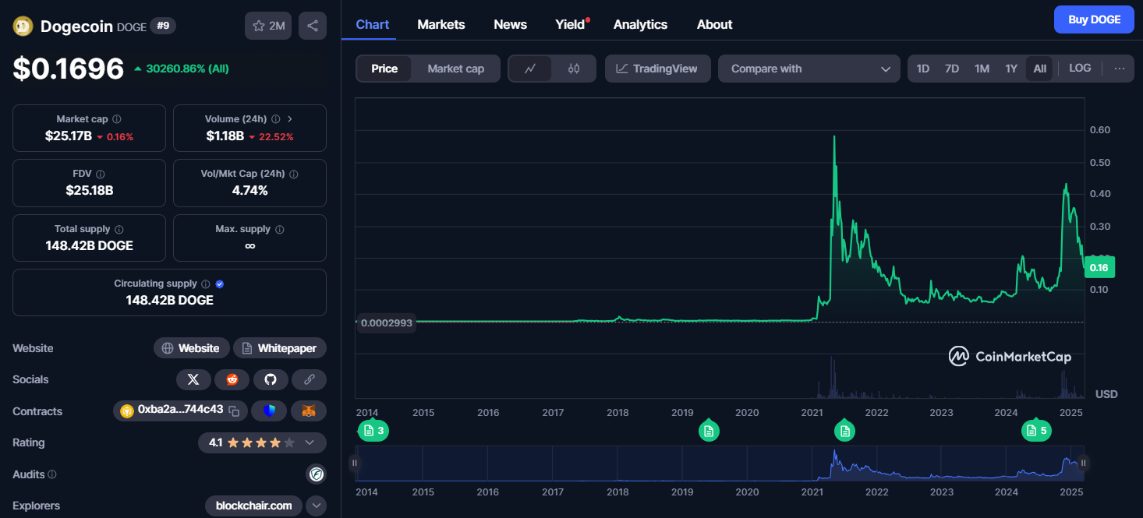Open the Reddit social icon
1143x518 pixels.
232,379
